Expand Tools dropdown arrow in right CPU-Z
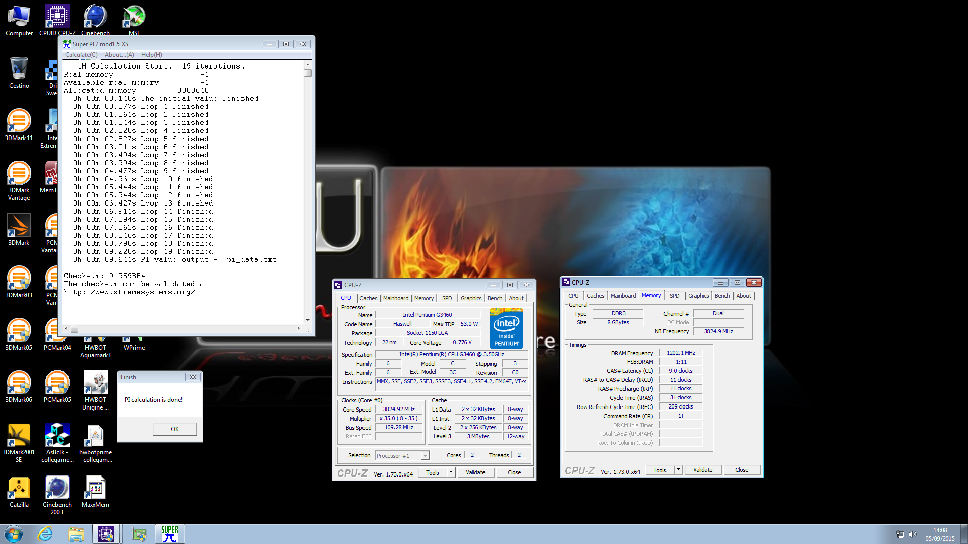968x544 pixels. 679,470
